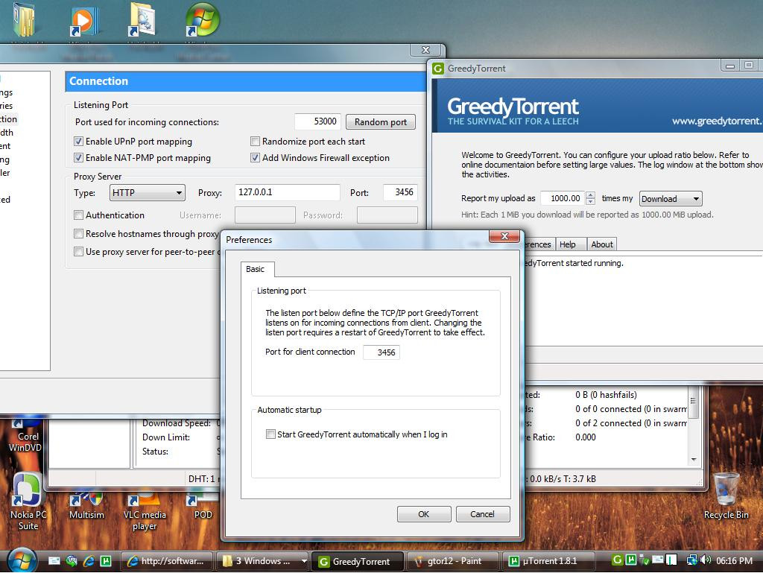
Task: Check Use proxy server for peer-to-peer
Action: pos(78,251)
